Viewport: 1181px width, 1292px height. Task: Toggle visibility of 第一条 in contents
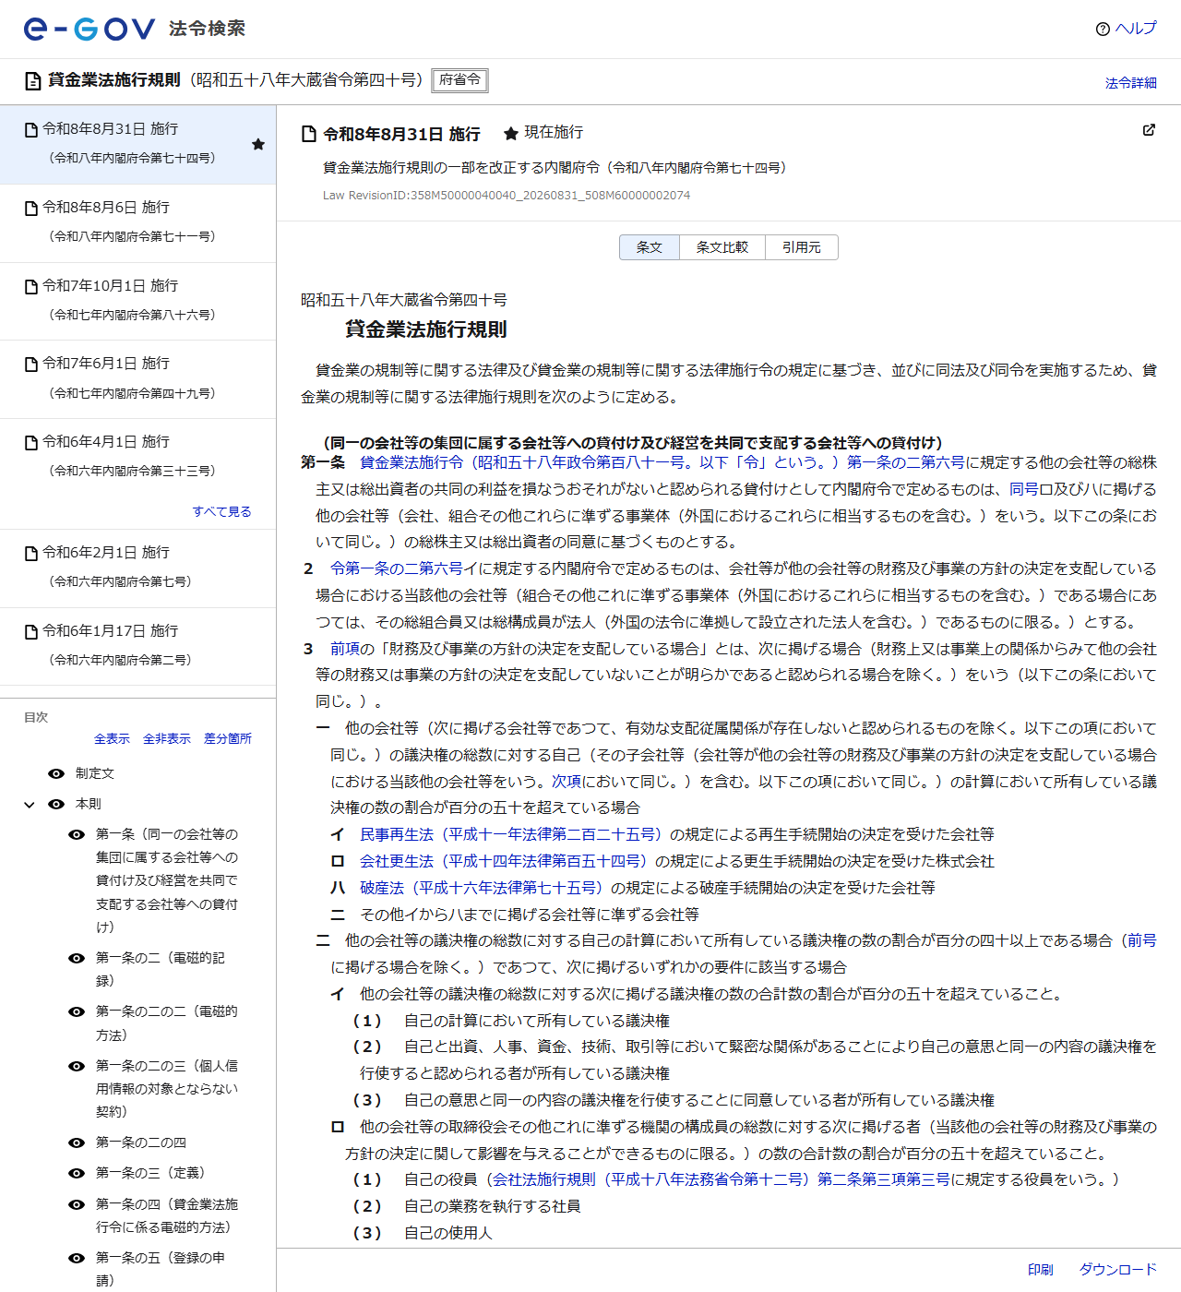pyautogui.click(x=78, y=834)
